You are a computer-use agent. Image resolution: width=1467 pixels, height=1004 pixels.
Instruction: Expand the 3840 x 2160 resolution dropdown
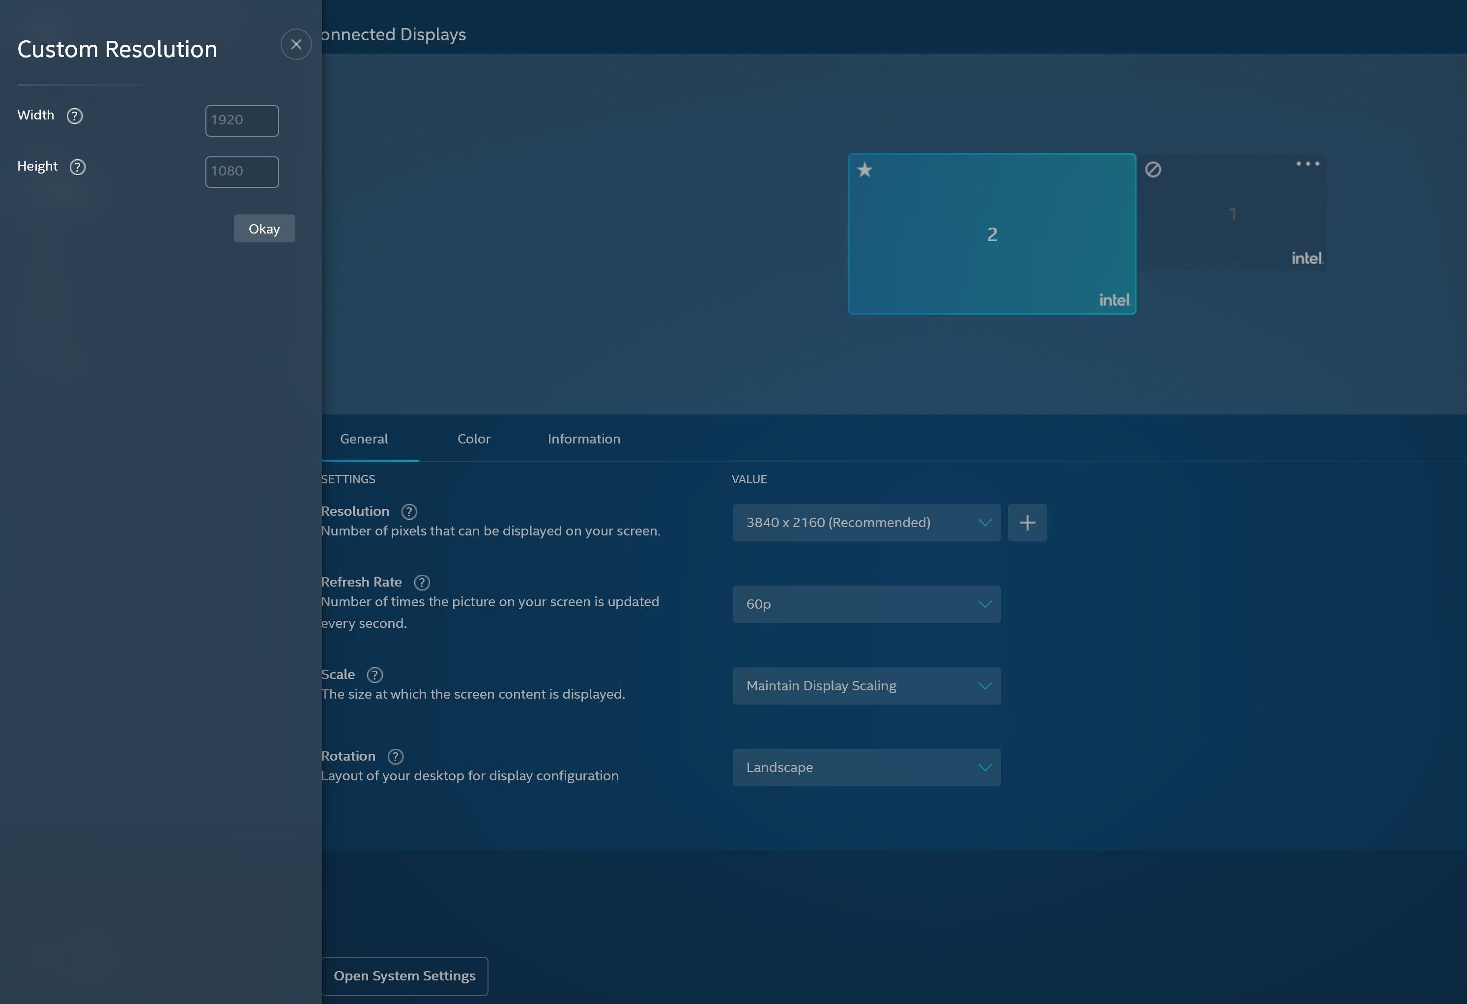click(866, 523)
